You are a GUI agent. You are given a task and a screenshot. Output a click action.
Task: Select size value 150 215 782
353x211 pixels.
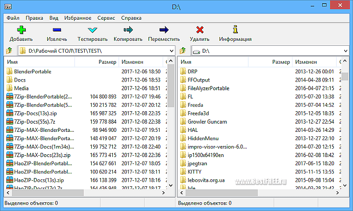(x=103, y=105)
